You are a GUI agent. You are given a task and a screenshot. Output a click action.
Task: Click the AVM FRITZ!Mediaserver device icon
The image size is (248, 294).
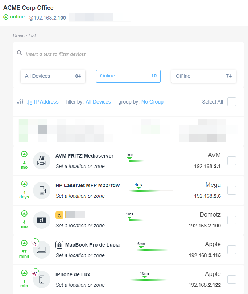(42, 161)
